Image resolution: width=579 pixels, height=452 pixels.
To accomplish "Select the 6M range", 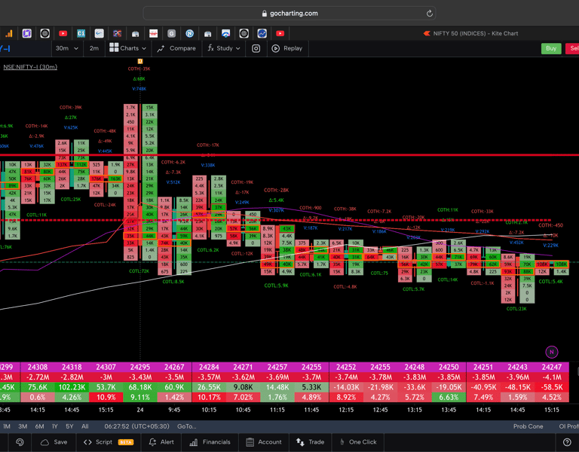I will click(39, 426).
